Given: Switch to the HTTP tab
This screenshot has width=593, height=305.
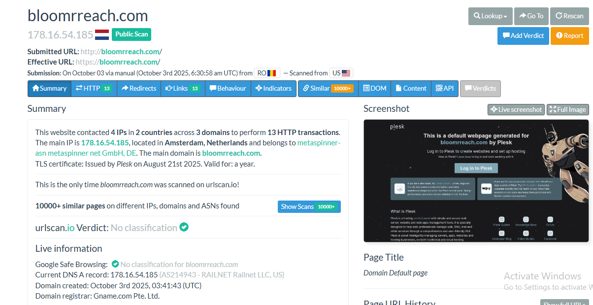Looking at the screenshot, I should pyautogui.click(x=94, y=88).
